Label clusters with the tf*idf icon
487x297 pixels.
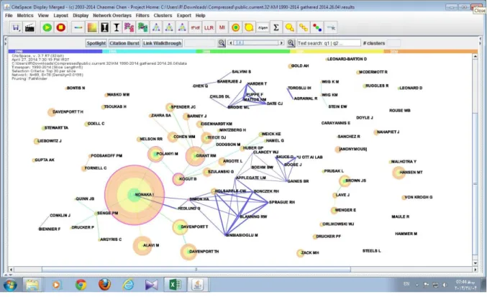196,27
